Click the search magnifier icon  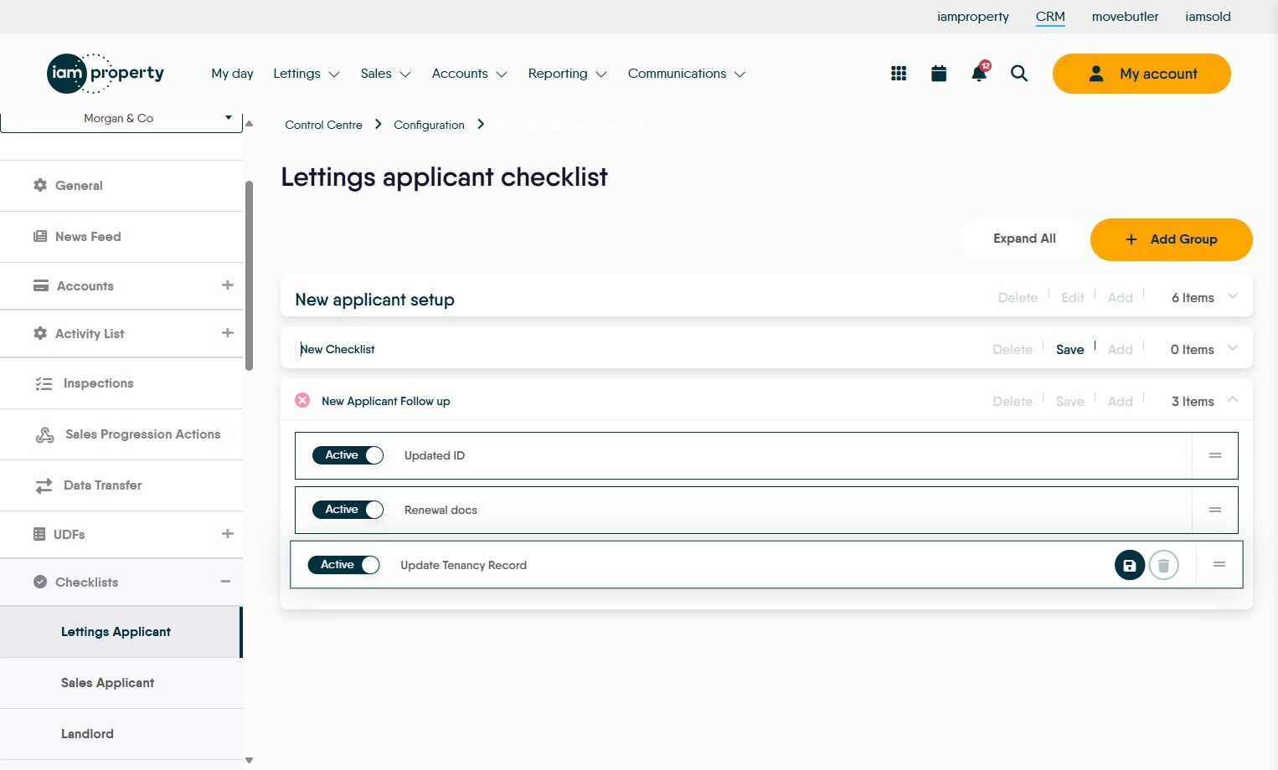coord(1019,74)
